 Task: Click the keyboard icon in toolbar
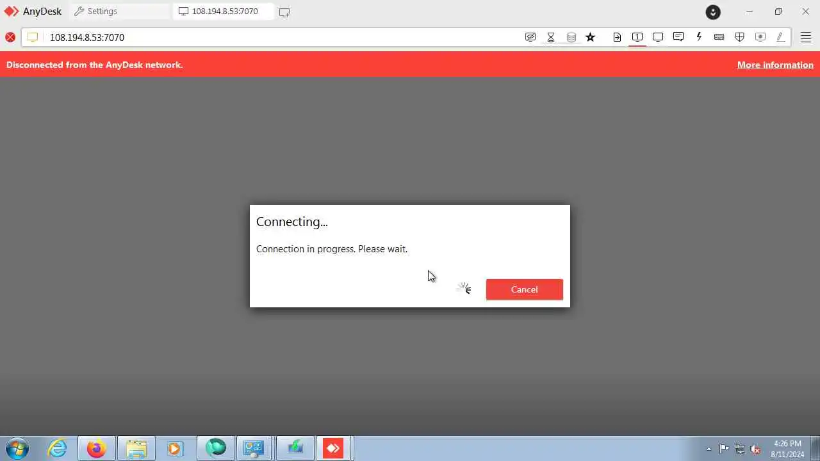click(719, 37)
